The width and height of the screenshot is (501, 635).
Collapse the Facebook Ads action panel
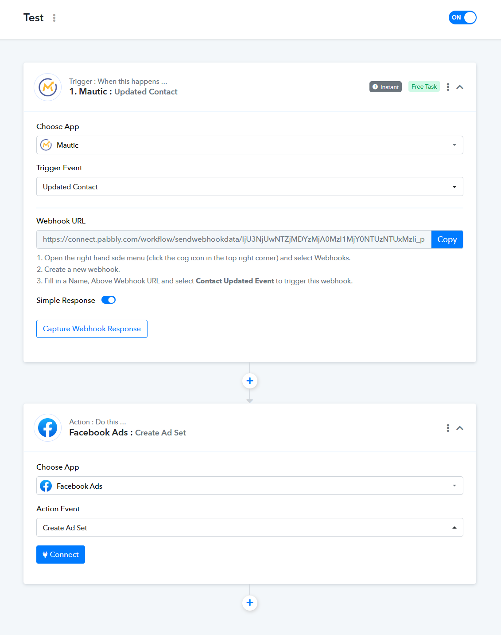[460, 428]
